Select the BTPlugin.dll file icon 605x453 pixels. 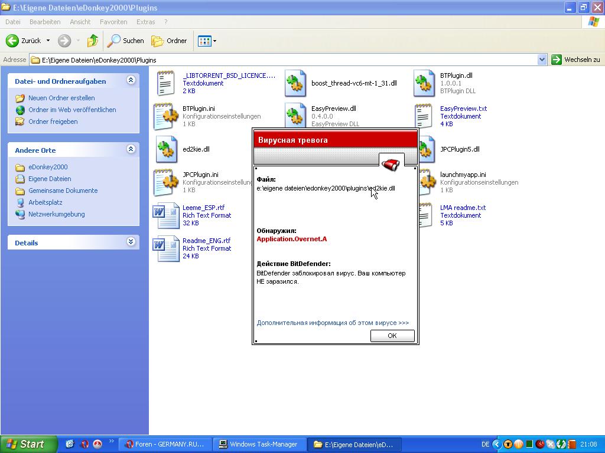(x=424, y=83)
